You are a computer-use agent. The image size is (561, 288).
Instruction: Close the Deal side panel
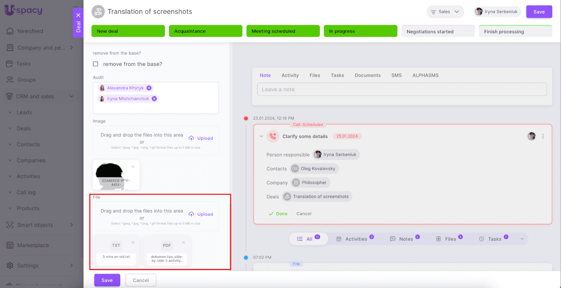point(78,15)
